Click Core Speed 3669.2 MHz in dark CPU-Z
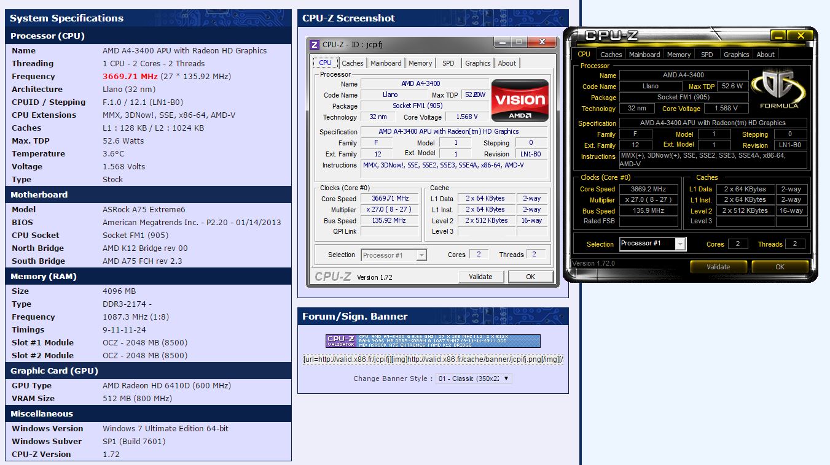This screenshot has height=465, width=830. tap(648, 189)
